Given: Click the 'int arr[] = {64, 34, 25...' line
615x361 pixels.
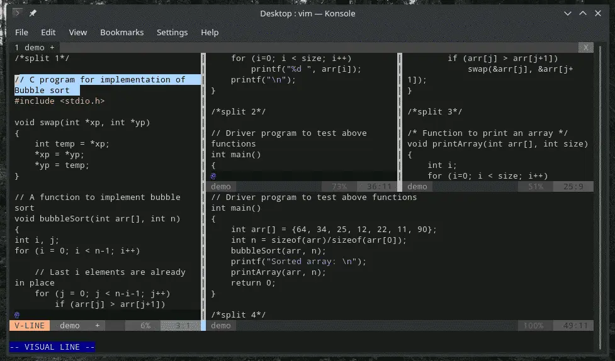Looking at the screenshot, I should click(x=334, y=230).
